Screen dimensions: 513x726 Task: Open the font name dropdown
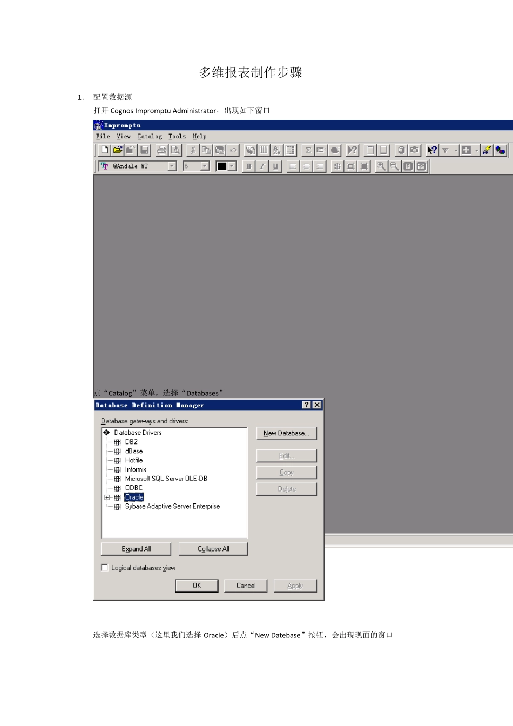(172, 166)
